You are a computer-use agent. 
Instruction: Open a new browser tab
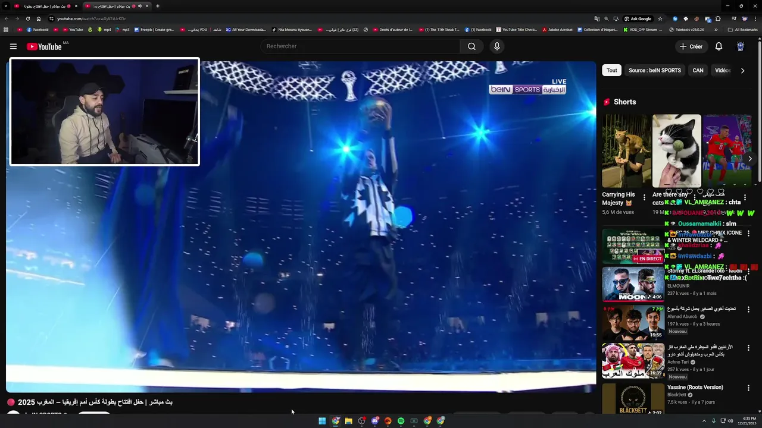[x=158, y=6]
